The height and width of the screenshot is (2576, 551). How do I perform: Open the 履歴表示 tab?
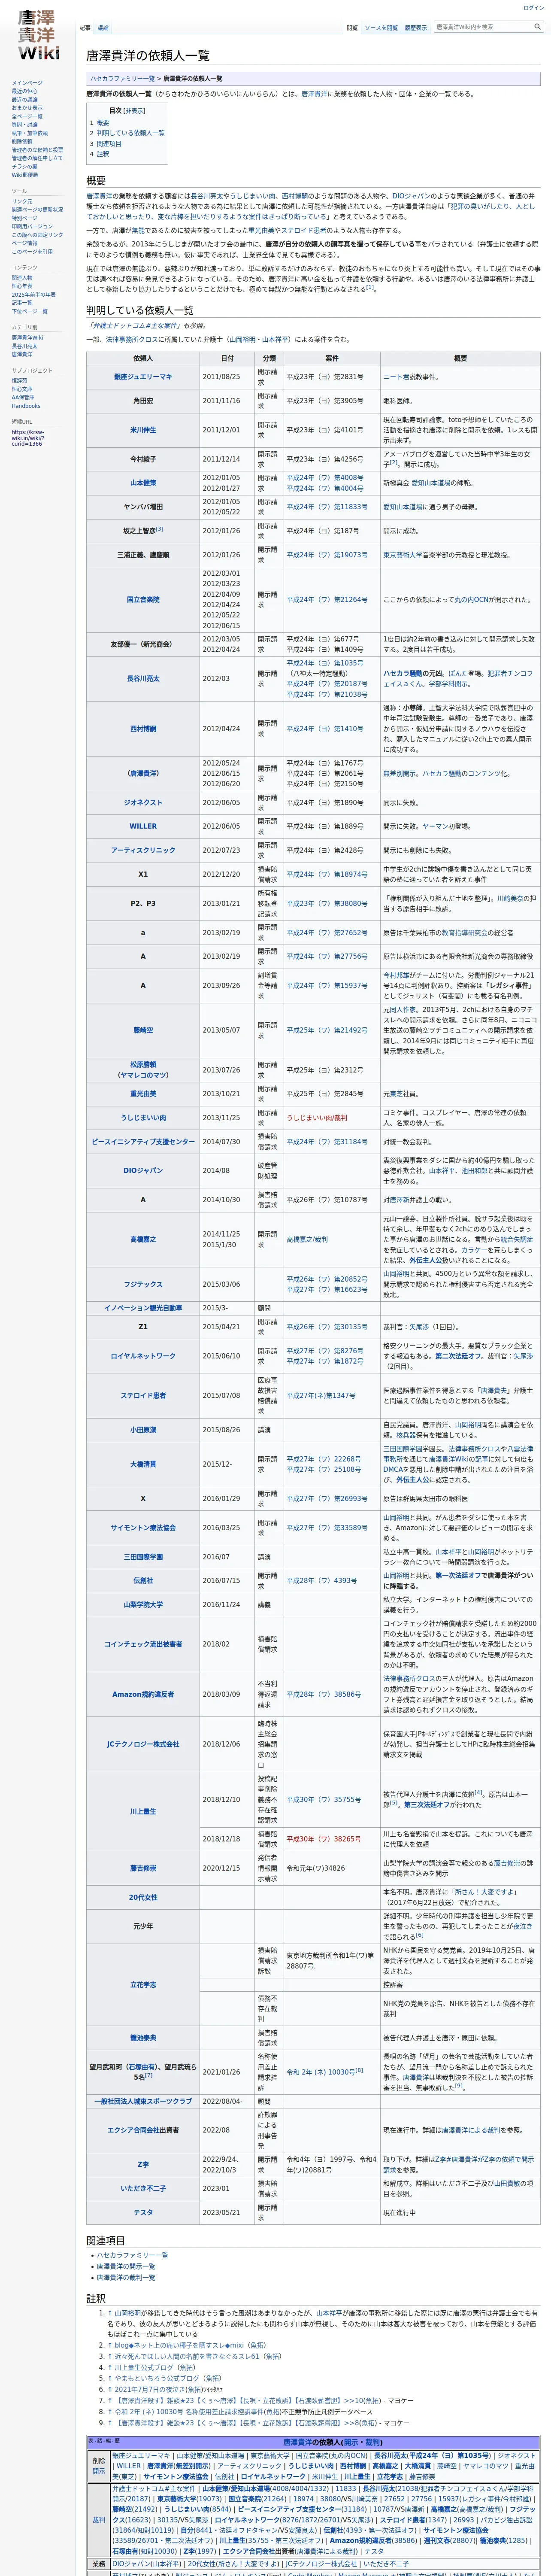[415, 28]
